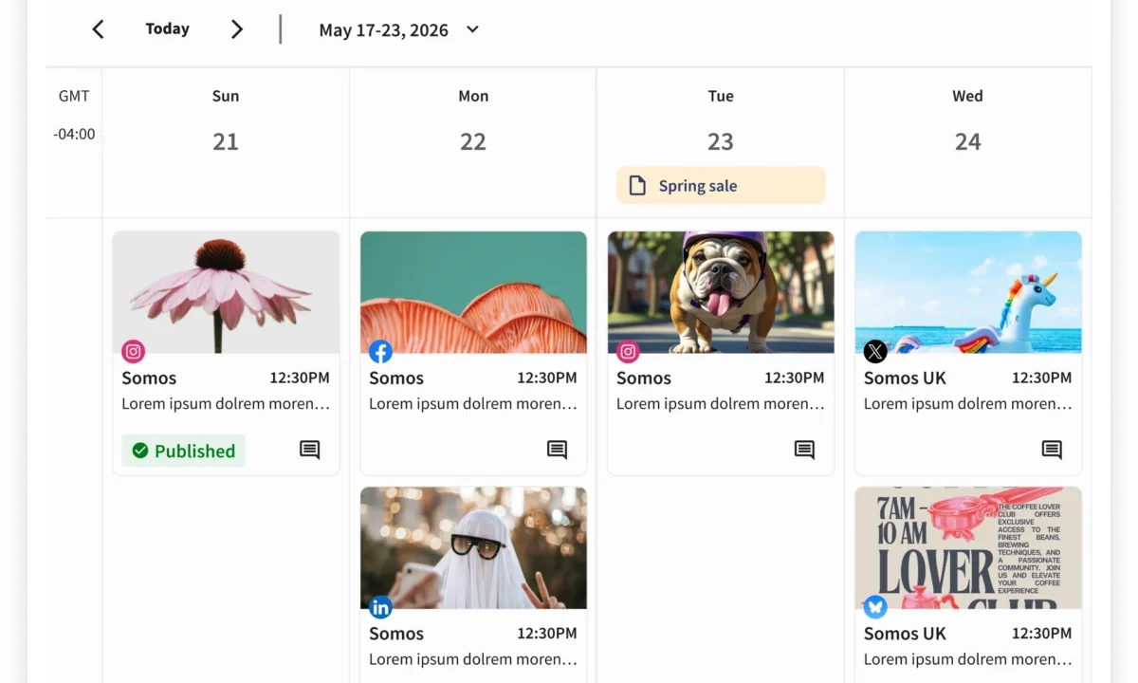Click the Today button
Viewport: 1138px width, 683px height.
pos(167,29)
